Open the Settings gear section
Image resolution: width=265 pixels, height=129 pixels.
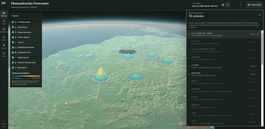coord(4,47)
